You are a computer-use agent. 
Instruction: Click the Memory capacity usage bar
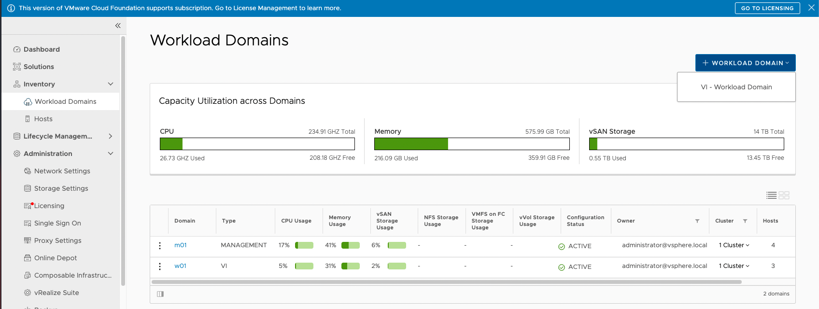[x=472, y=144]
